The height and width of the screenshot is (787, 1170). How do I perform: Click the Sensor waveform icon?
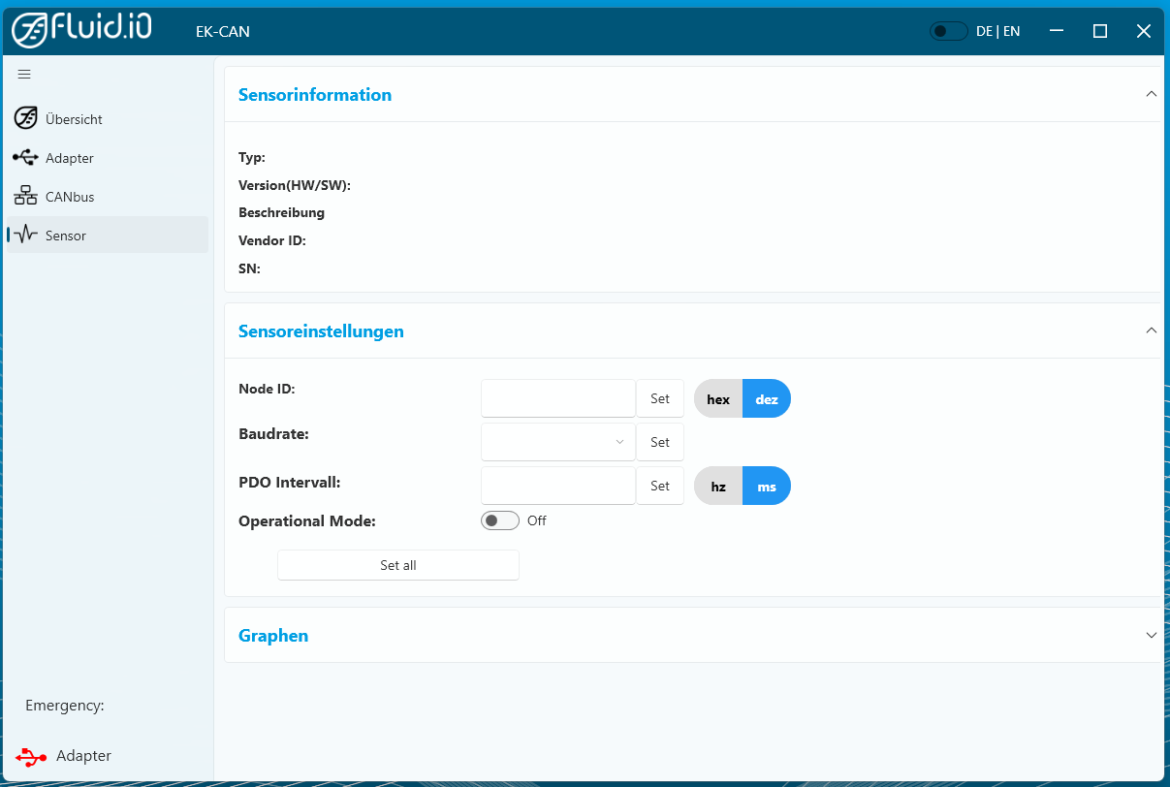coord(26,236)
